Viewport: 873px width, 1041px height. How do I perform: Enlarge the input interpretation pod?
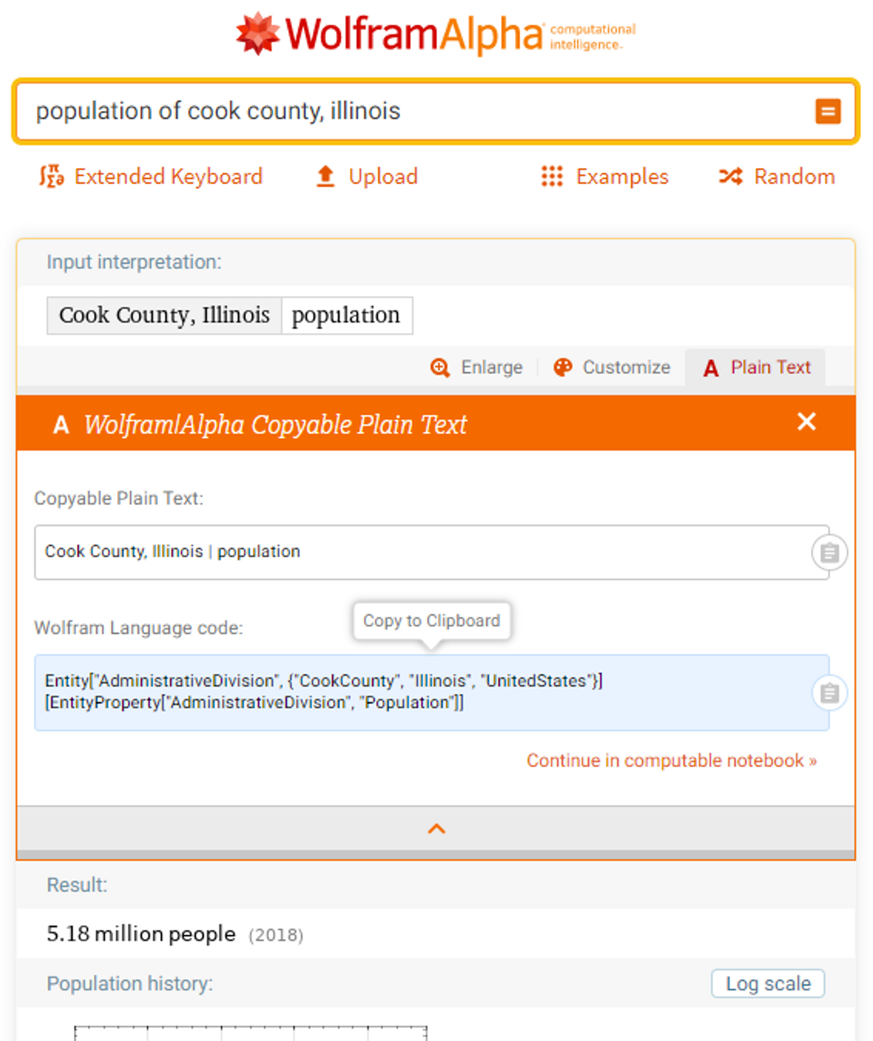(477, 367)
